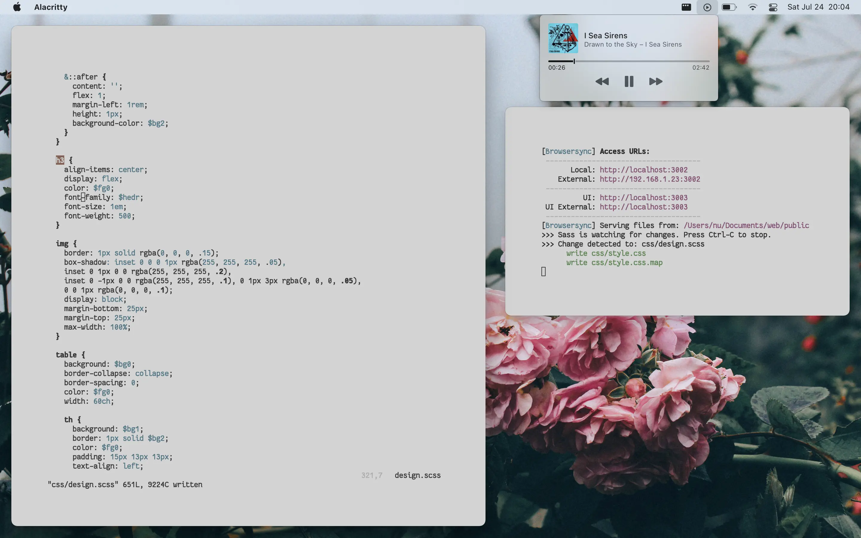Viewport: 861px width, 538px height.
Task: Click the highlighted h3 selector in editor
Action: (60, 160)
